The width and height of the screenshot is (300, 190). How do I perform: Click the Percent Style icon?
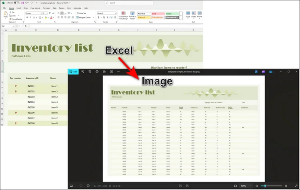tap(104, 18)
